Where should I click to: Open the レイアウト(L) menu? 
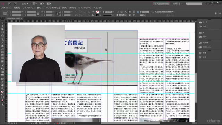point(28,8)
